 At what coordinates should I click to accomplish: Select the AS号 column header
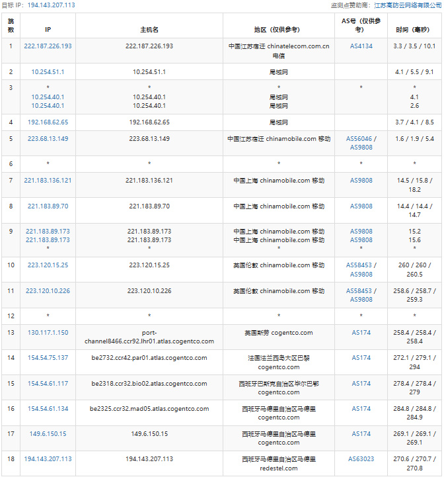coord(361,26)
